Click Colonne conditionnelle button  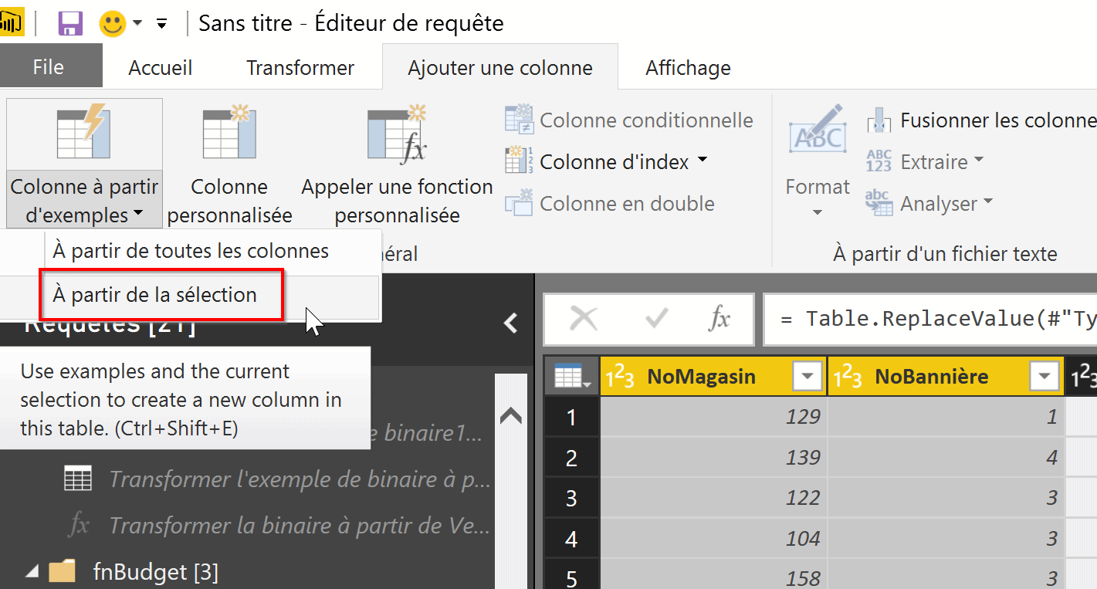(x=628, y=120)
